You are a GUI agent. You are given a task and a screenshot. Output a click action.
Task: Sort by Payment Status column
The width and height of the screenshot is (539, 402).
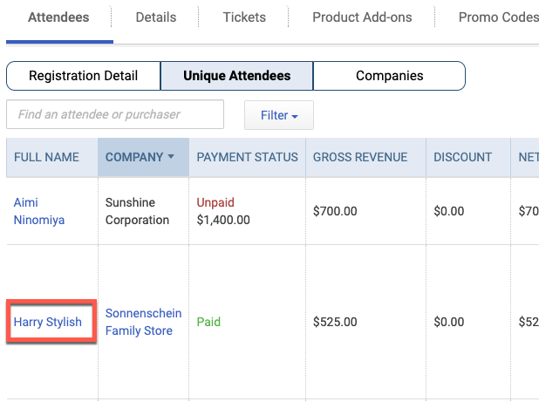(247, 157)
